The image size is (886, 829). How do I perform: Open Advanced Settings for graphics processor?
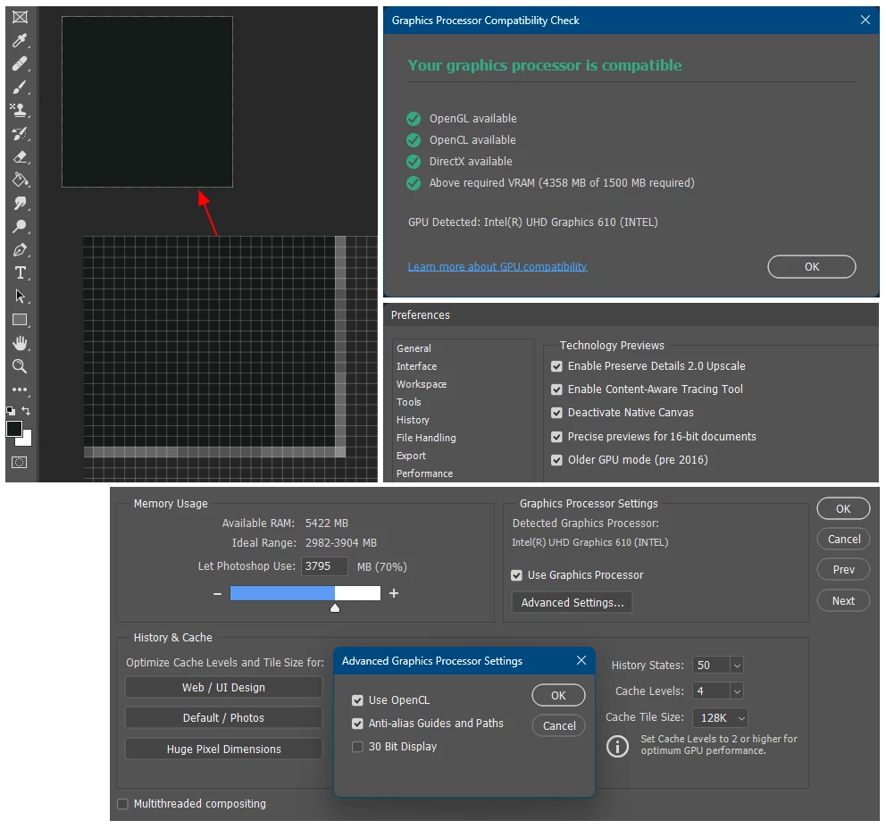coord(572,602)
